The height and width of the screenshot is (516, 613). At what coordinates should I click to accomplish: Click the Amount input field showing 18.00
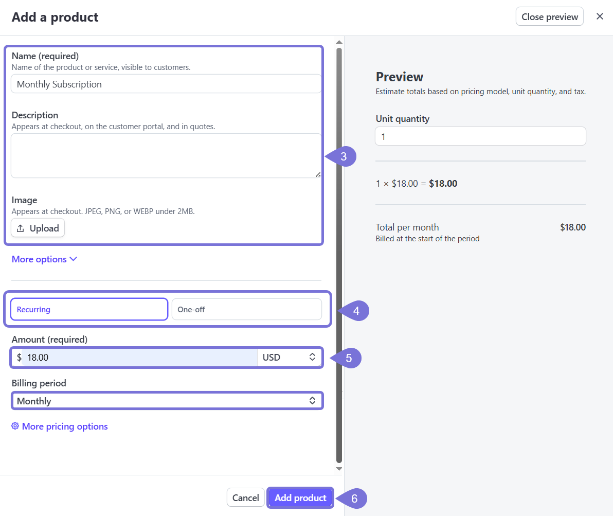[x=139, y=357]
